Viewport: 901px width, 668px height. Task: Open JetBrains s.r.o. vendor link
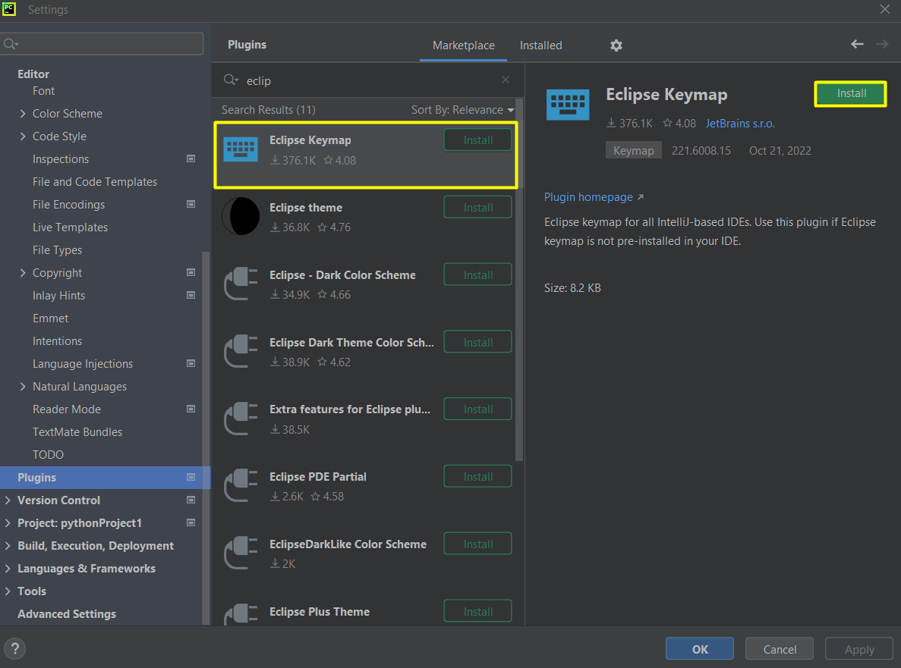pos(740,124)
